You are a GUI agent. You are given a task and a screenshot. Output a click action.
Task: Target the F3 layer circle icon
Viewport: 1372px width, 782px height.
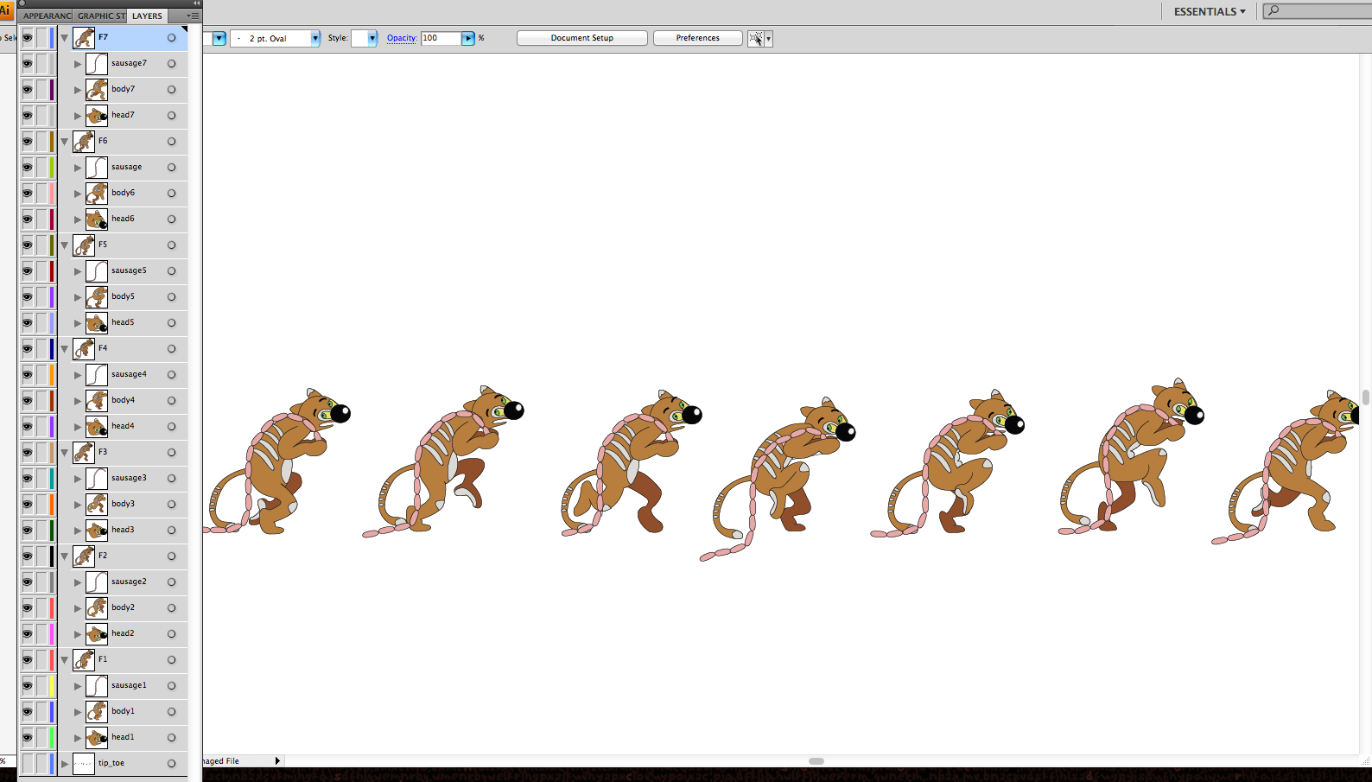(172, 453)
